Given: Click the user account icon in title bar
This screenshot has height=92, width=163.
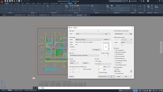Looking at the screenshot, I should tap(130, 1).
